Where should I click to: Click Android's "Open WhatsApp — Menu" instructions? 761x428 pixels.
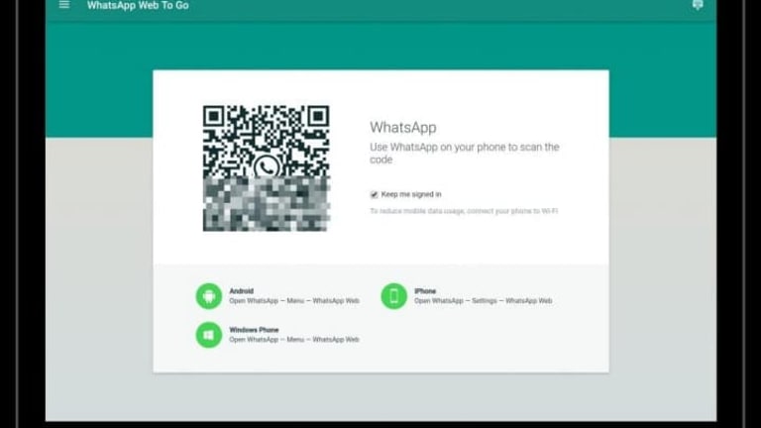(x=294, y=301)
